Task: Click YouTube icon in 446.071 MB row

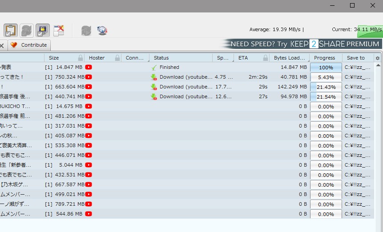Action: [x=89, y=155]
